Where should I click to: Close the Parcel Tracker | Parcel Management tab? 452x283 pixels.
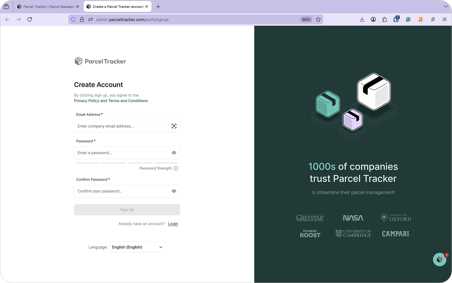[77, 6]
